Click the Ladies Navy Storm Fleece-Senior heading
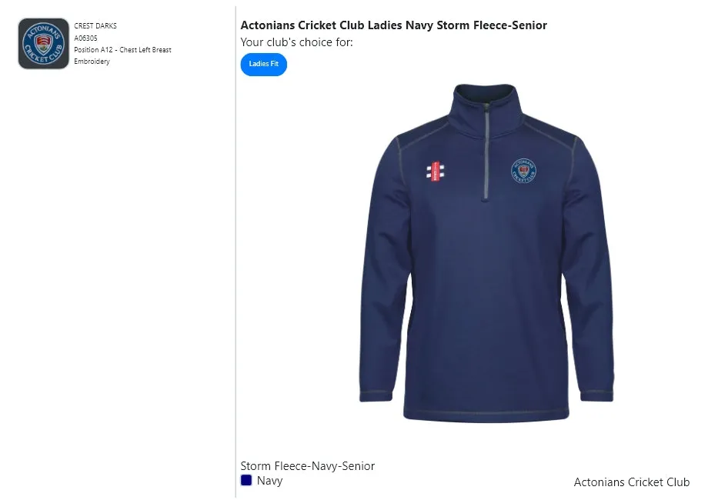This screenshot has width=708, height=500. 393,25
